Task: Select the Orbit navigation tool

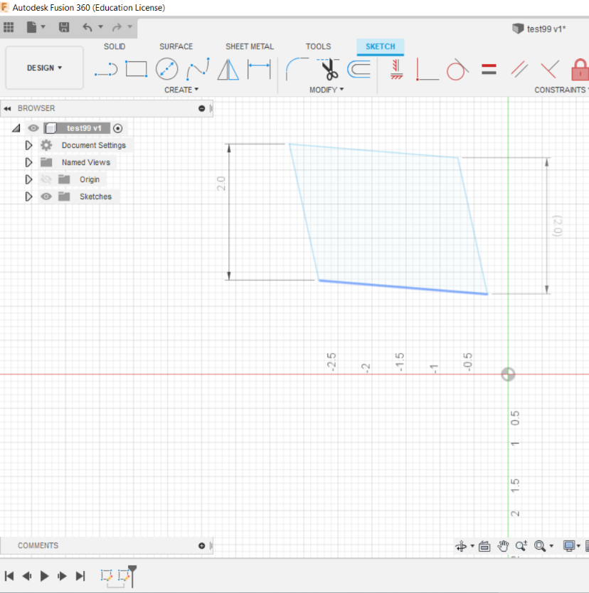Action: [x=460, y=546]
